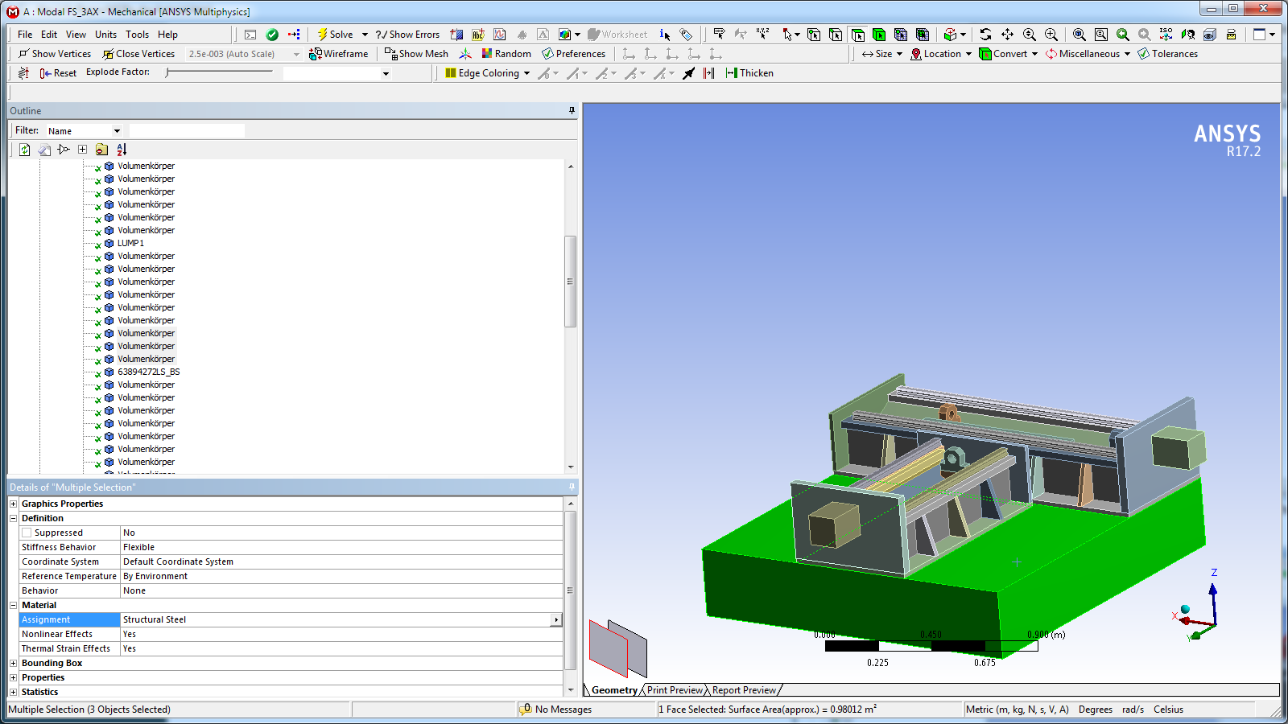Viewport: 1288px width, 724px height.
Task: Select the LUMP1 body in Outline
Action: click(x=130, y=243)
